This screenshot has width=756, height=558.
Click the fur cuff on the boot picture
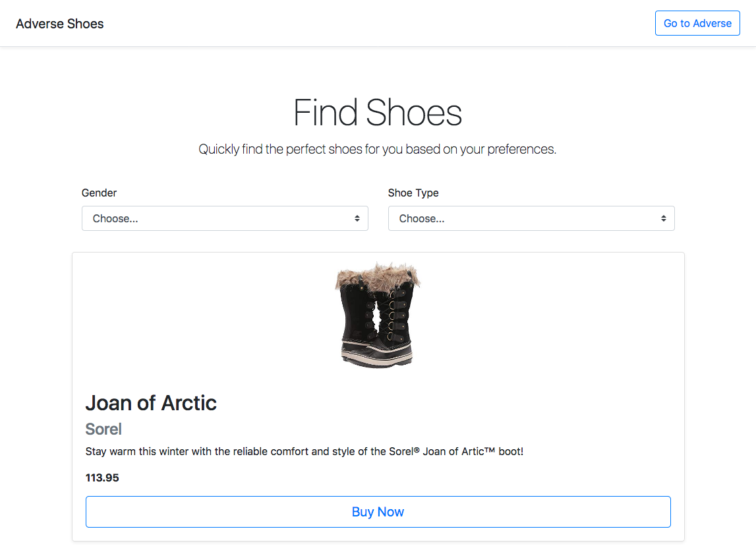(378, 277)
